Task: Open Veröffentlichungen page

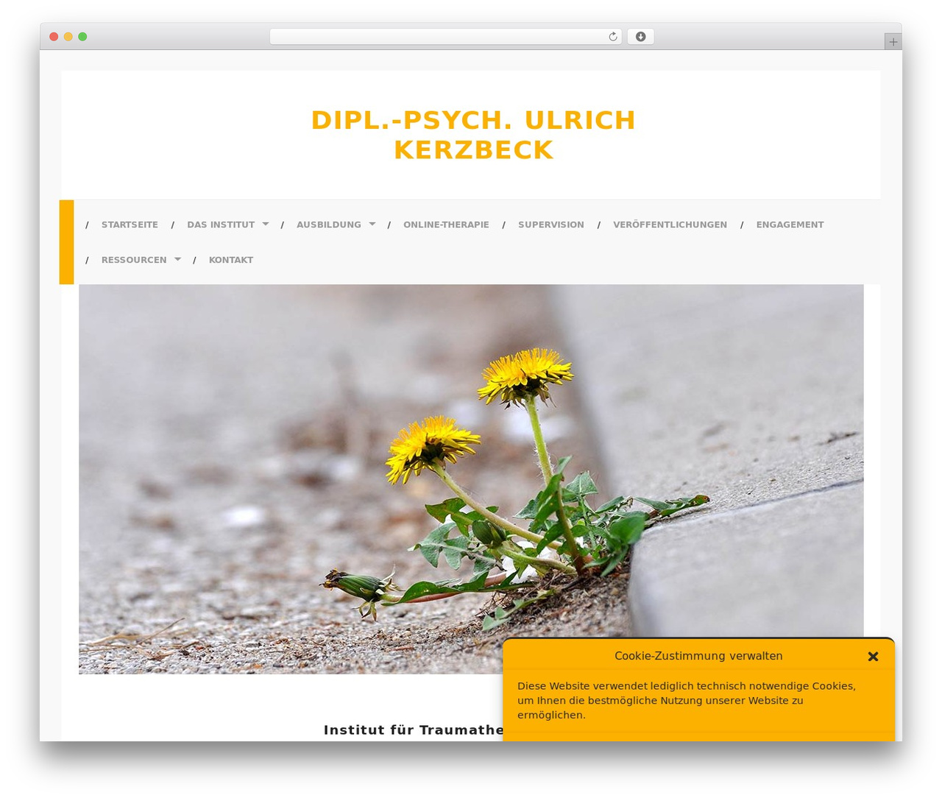Action: click(x=670, y=225)
